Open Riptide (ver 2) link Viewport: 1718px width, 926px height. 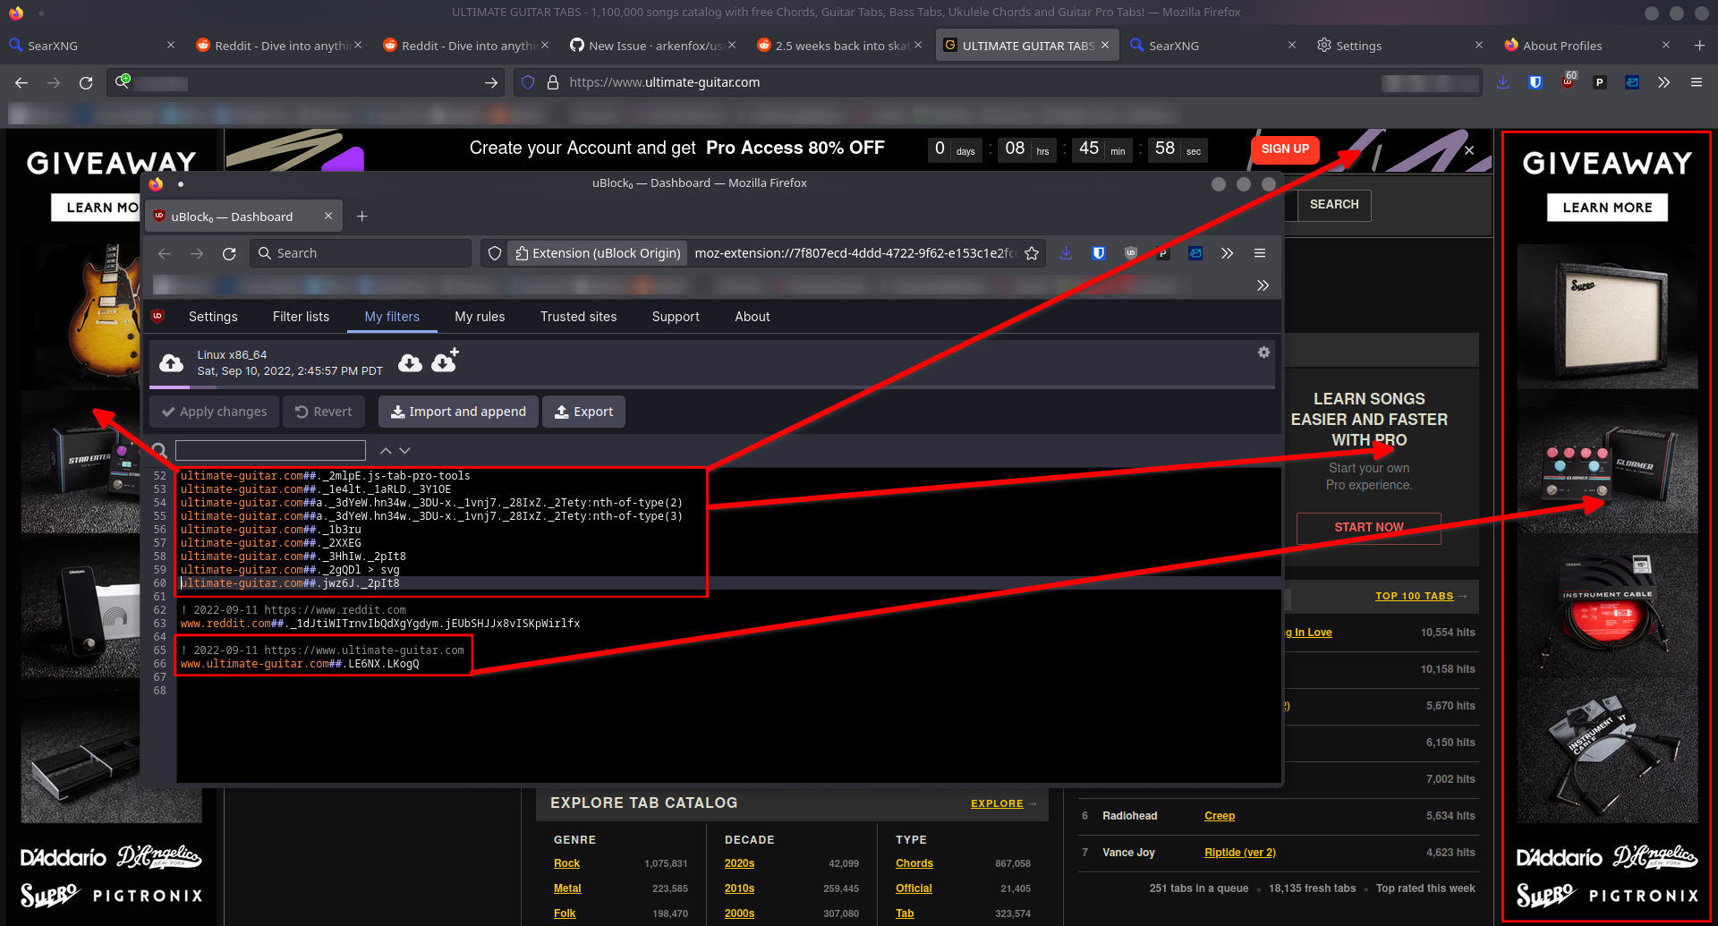coord(1240,853)
